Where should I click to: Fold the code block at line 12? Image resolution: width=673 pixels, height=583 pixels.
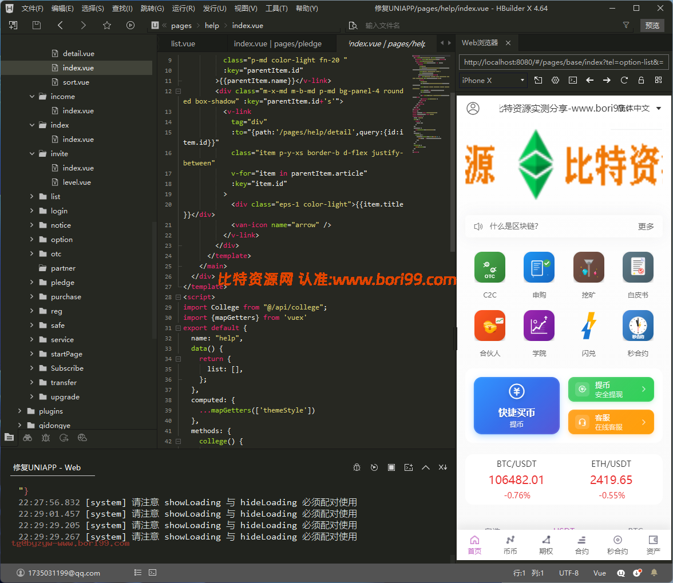178,91
